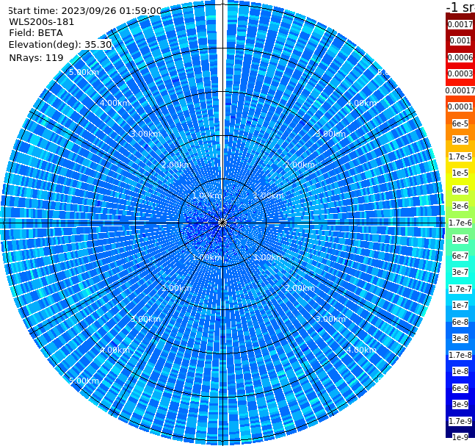Image resolution: width=475 pixels, height=446 pixels.
Task: Select the 2.00km range label in lower-right quadrant
Action: [300, 288]
